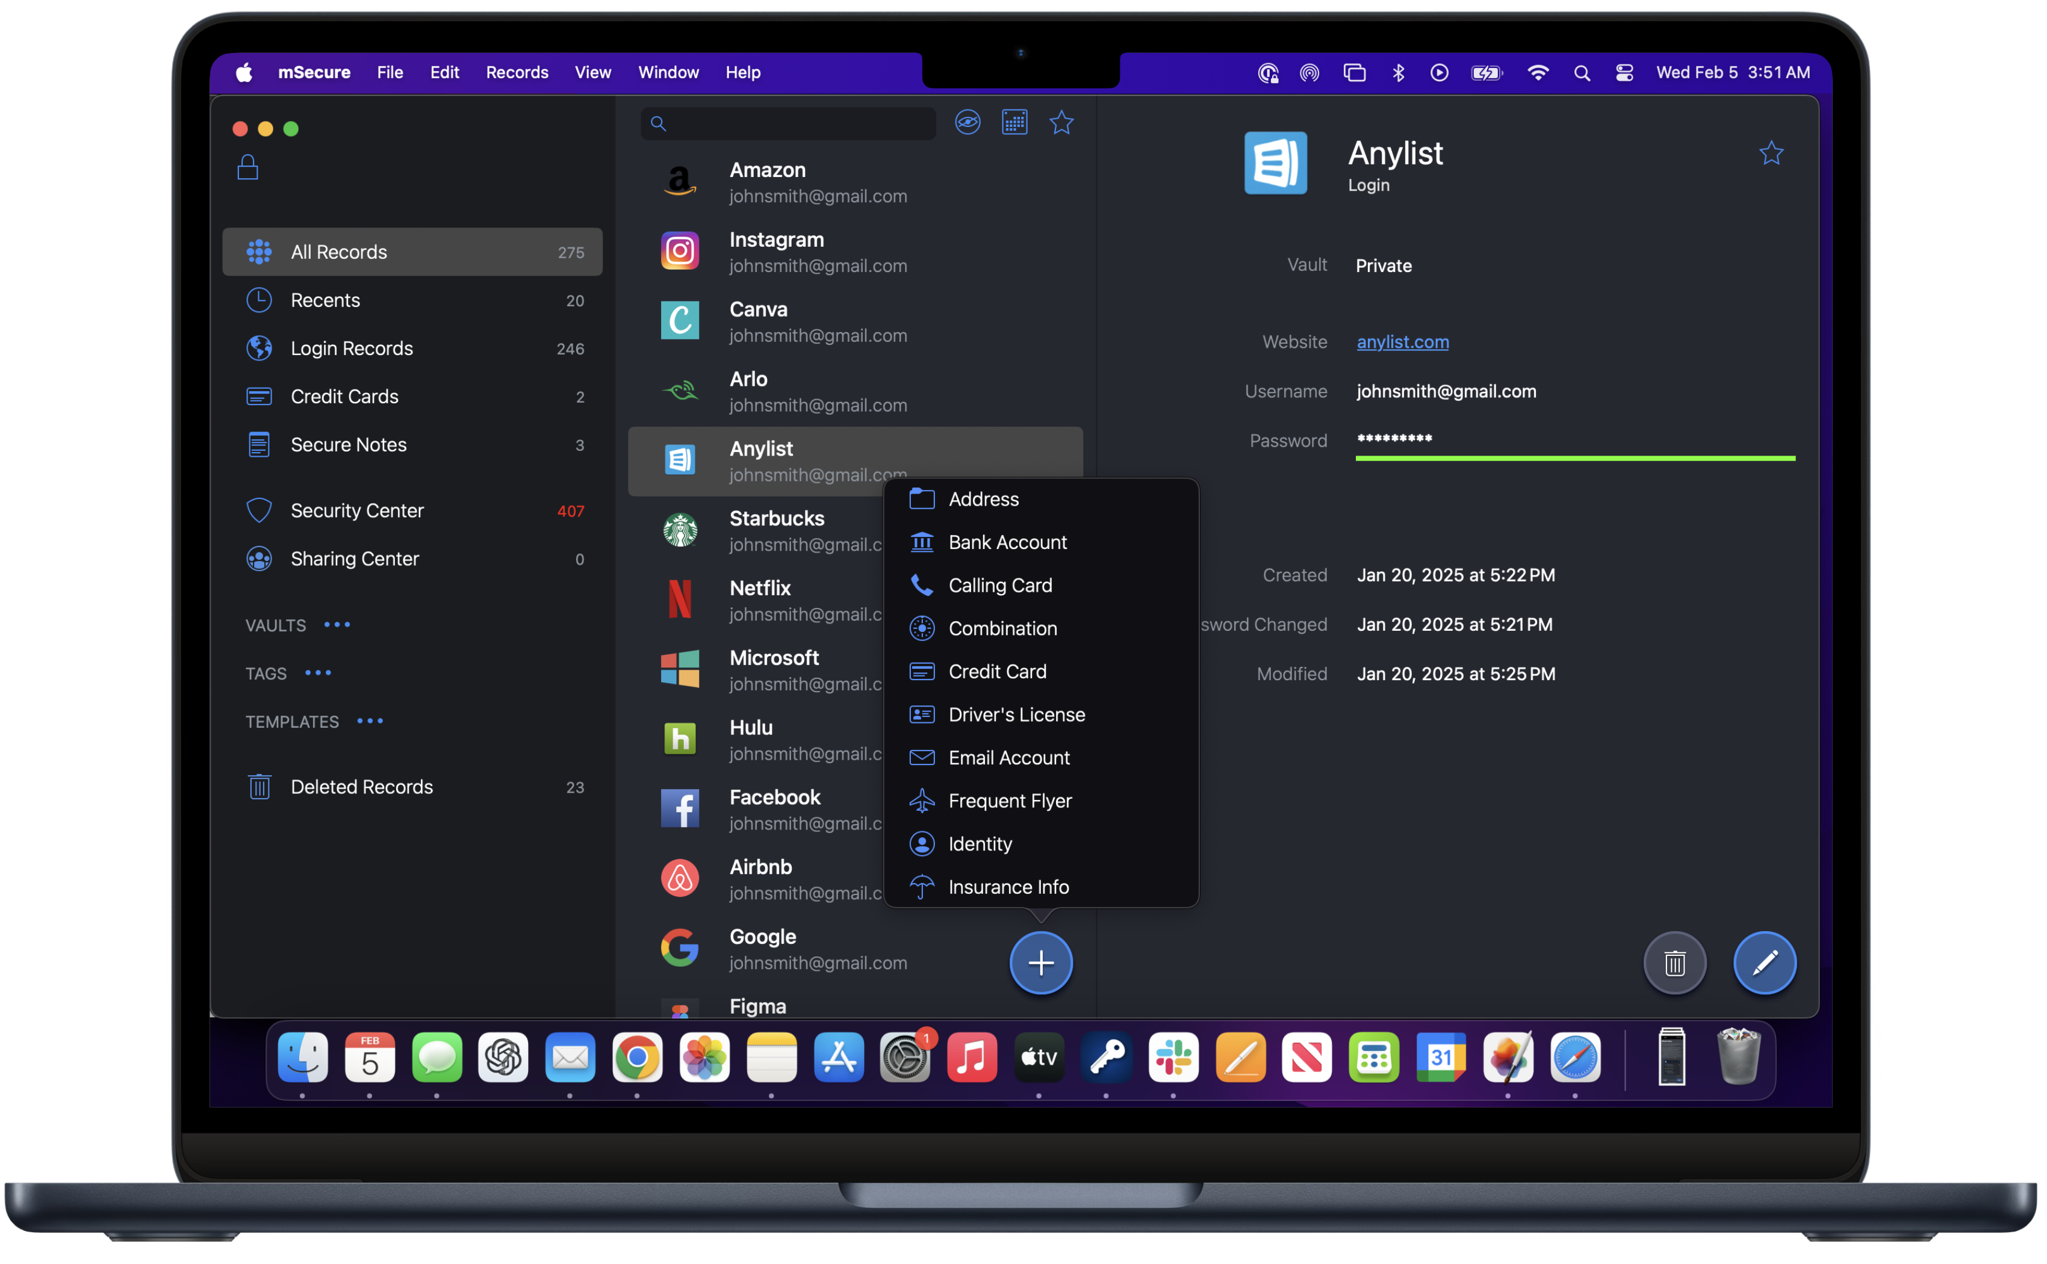
Task: Open Security Center in sidebar
Action: pos(357,510)
